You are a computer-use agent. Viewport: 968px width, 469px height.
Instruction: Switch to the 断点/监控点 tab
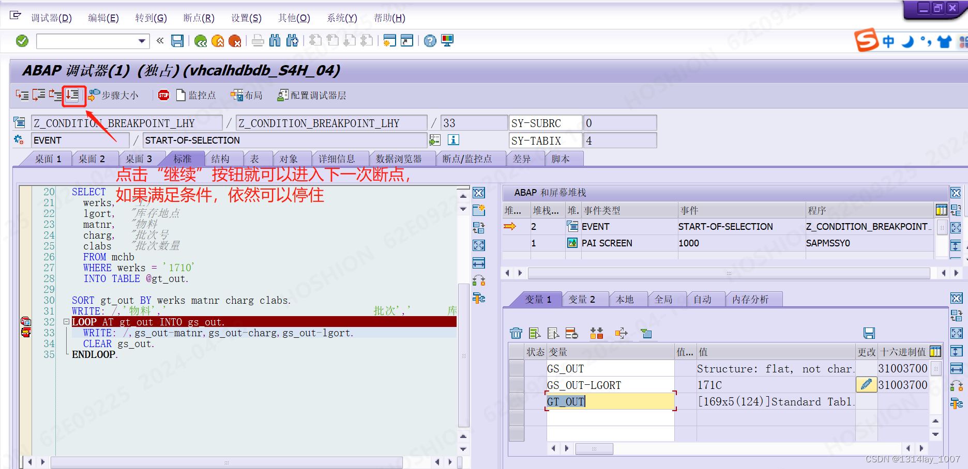point(467,159)
